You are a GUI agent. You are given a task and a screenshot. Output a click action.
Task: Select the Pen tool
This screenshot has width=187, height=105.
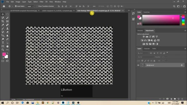7,39
